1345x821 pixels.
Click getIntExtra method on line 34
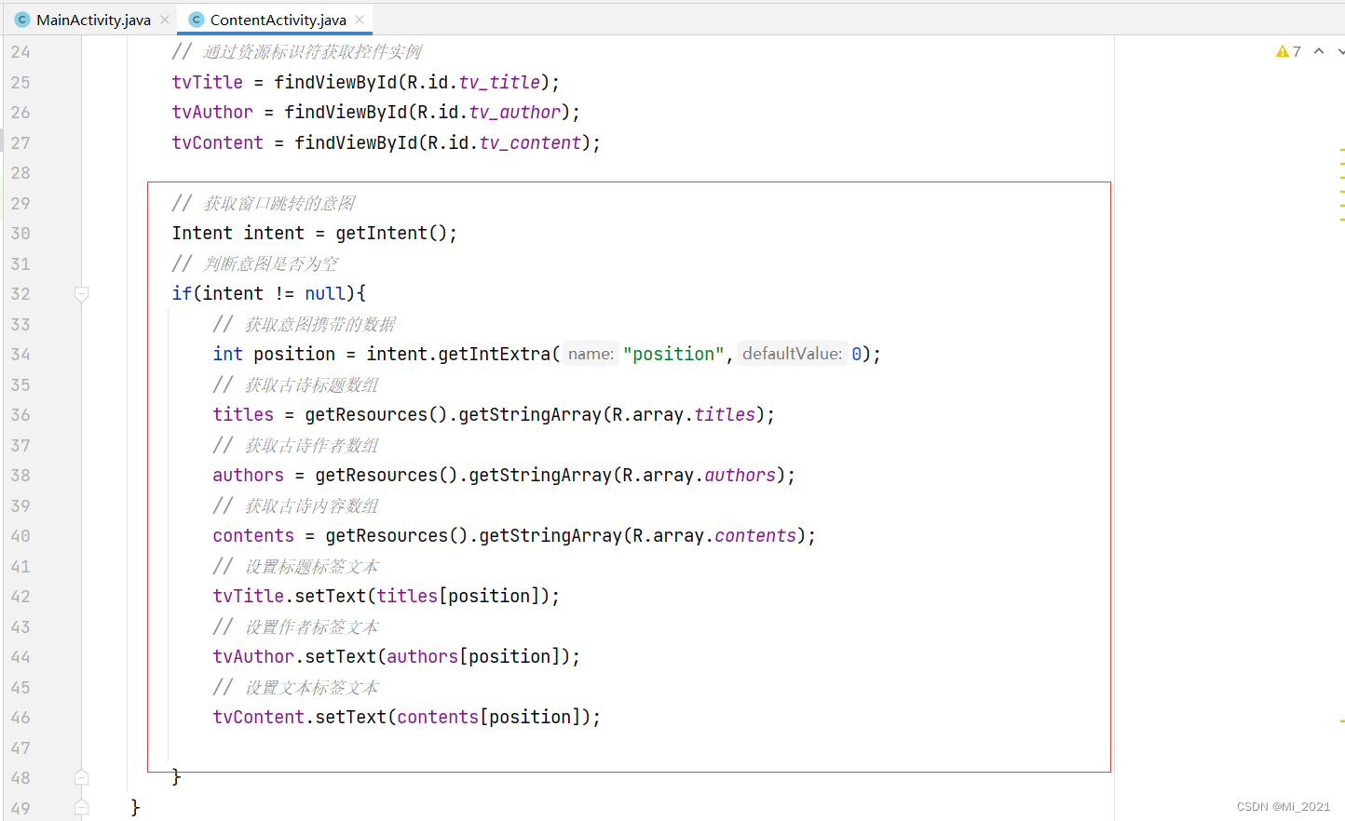(x=495, y=354)
